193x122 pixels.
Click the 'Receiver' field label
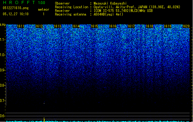62,11
